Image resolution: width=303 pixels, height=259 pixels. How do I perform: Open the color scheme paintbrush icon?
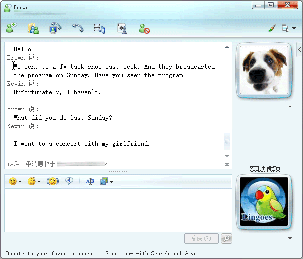(272, 28)
